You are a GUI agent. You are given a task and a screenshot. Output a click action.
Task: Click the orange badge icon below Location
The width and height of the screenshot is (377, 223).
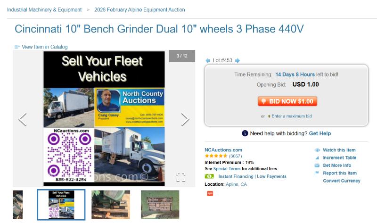(x=210, y=193)
